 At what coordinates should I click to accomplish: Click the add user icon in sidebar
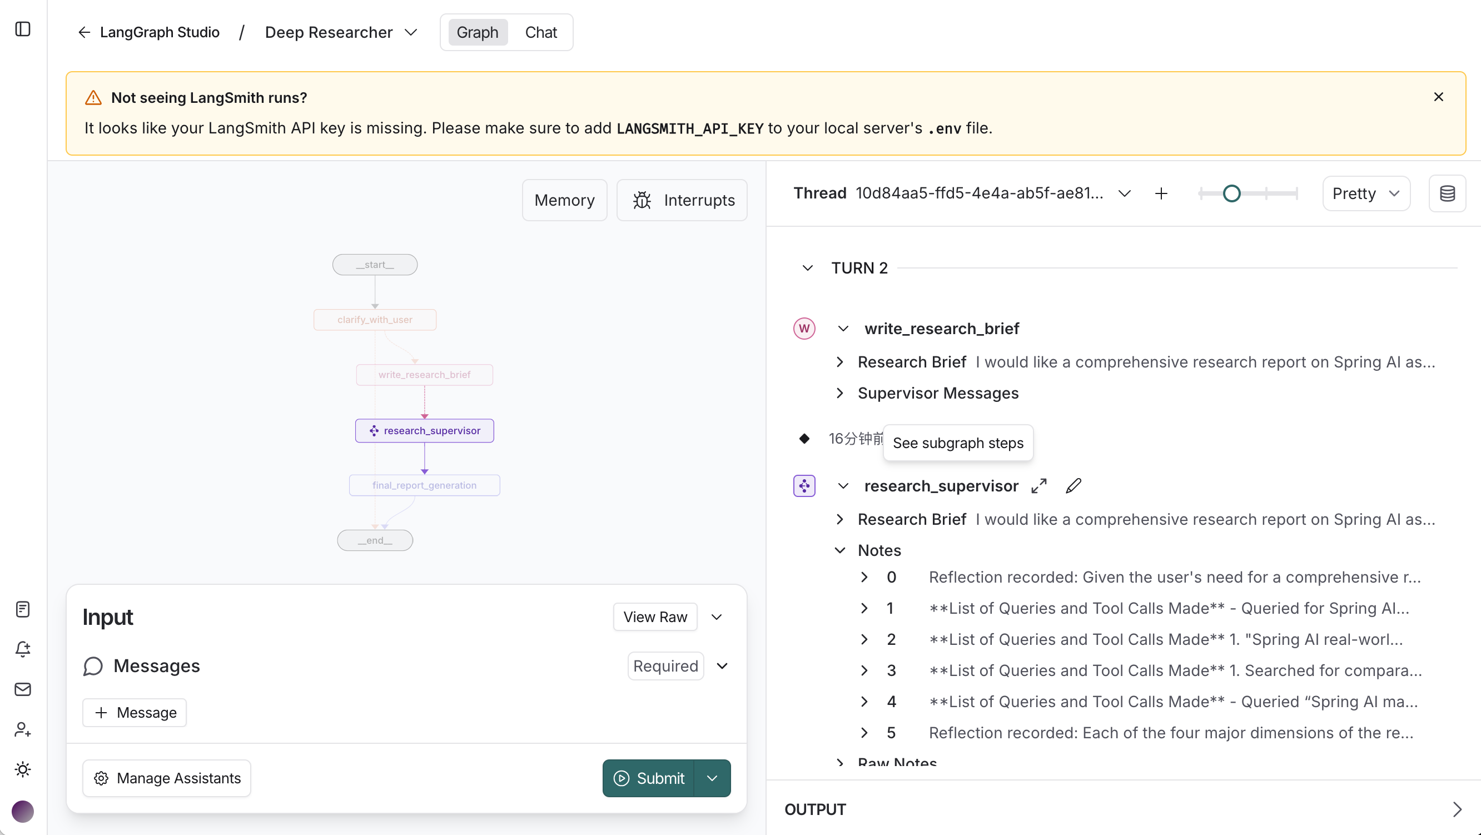coord(22,729)
